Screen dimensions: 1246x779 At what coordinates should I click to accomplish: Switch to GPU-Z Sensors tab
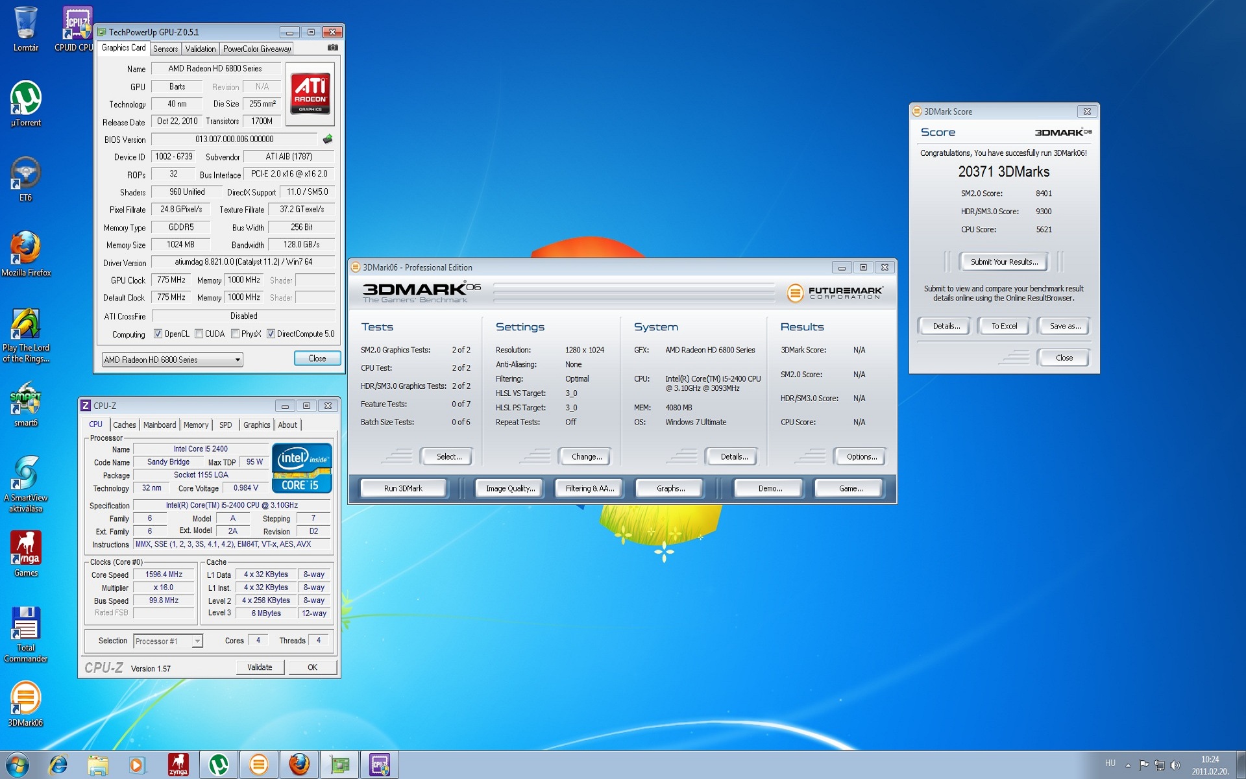point(165,49)
